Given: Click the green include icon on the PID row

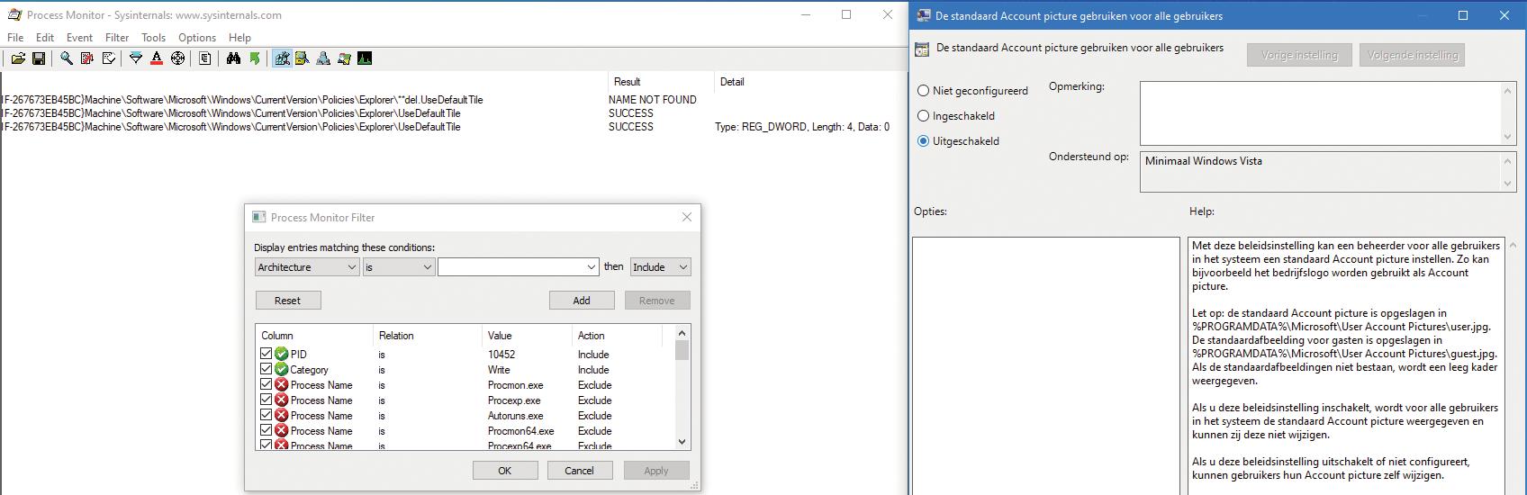Looking at the screenshot, I should 282,355.
